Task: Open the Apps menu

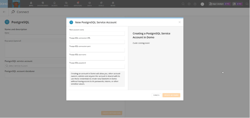Action: pyautogui.click(x=31, y=4)
